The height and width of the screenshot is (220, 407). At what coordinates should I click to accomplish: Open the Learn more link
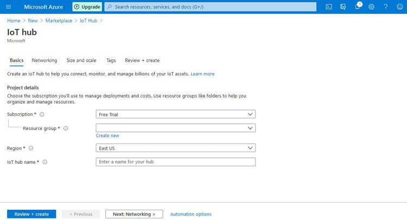pyautogui.click(x=202, y=74)
